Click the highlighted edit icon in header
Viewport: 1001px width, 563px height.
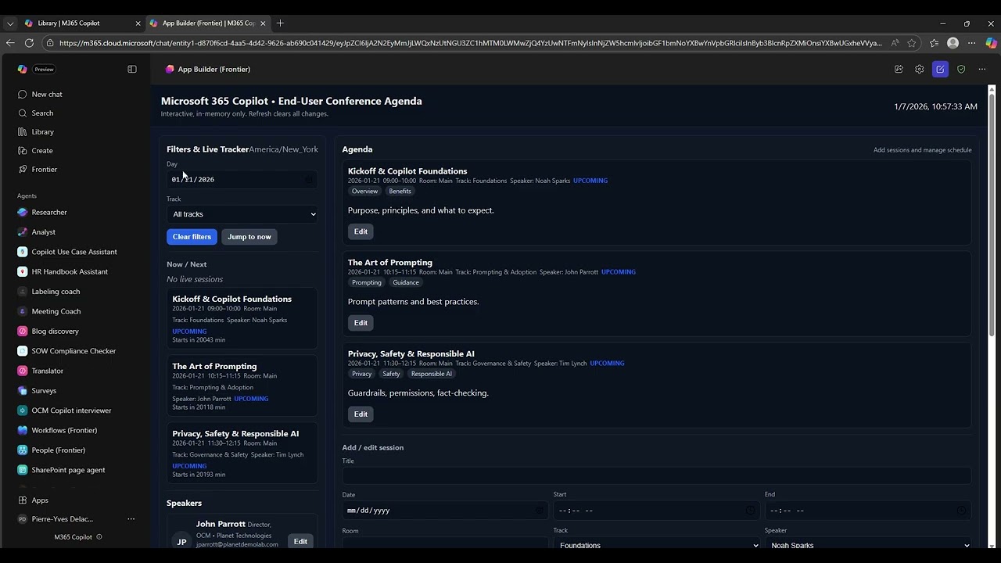tap(940, 69)
